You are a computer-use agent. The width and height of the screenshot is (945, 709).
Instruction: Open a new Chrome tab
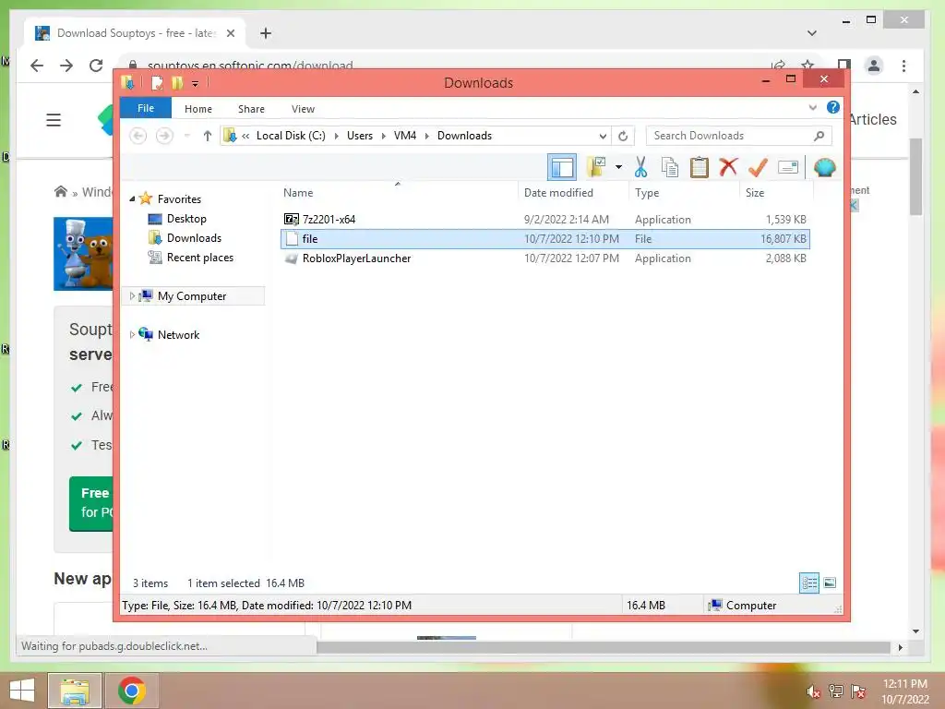[x=266, y=33]
